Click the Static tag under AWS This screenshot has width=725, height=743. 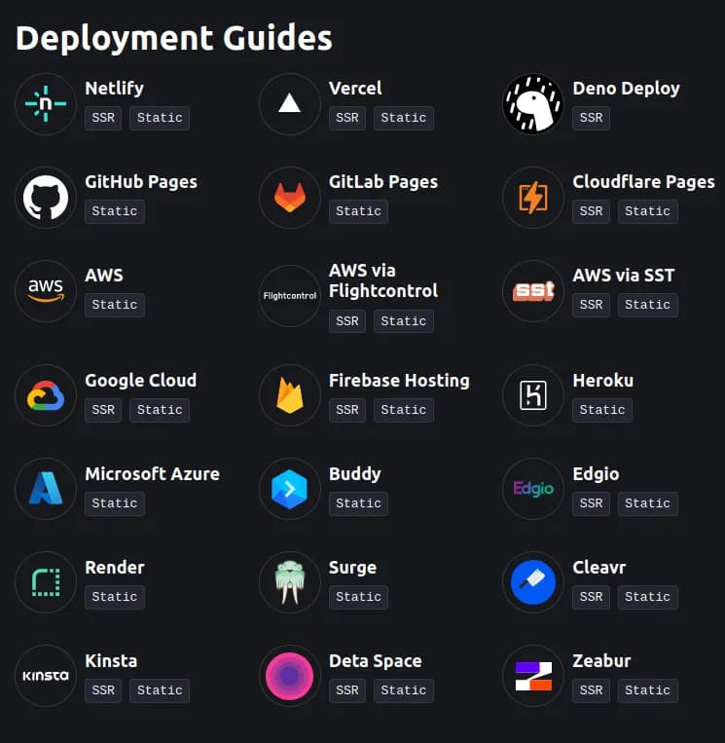[x=115, y=305]
